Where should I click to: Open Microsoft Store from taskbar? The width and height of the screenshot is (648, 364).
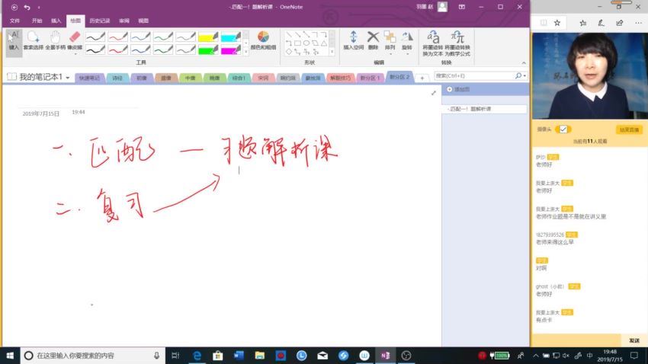[218, 356]
